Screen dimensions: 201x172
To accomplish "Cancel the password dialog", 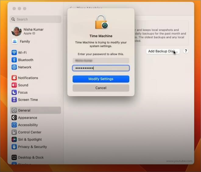I will click(x=101, y=88).
